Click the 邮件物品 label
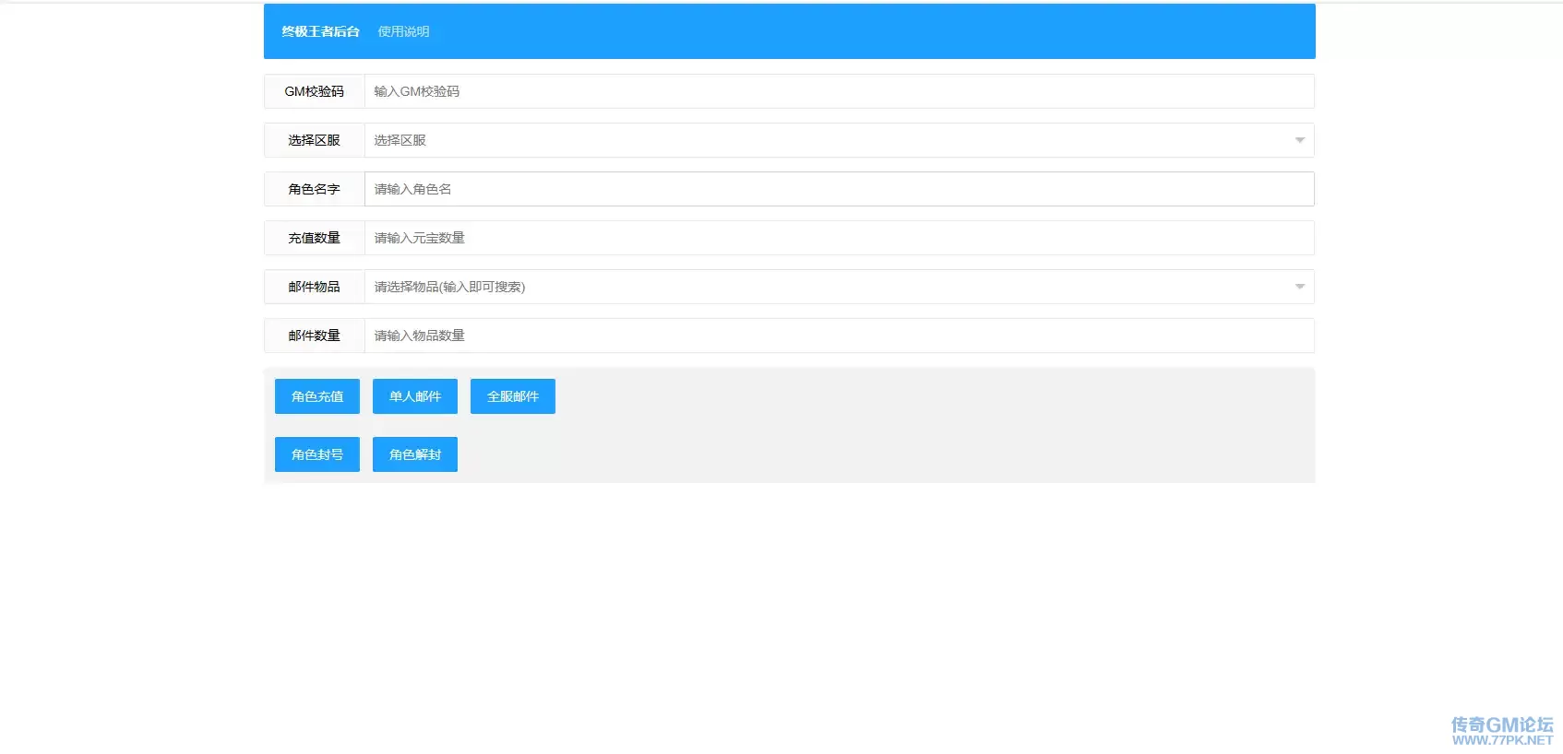1563x754 pixels. click(x=315, y=287)
